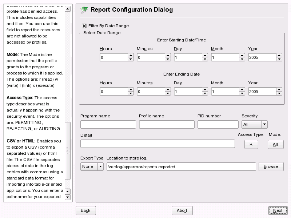This screenshot has width=291, height=218.
Task: Click the help panel's scroll-down arrow
Action: click(68, 197)
